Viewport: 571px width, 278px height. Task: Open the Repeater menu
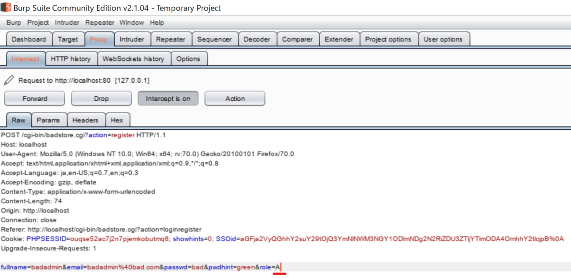click(x=100, y=22)
